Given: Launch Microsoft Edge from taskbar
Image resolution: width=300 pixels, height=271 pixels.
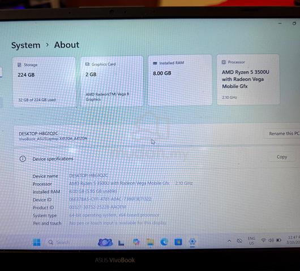Looking at the screenshot, I should pos(164,242).
